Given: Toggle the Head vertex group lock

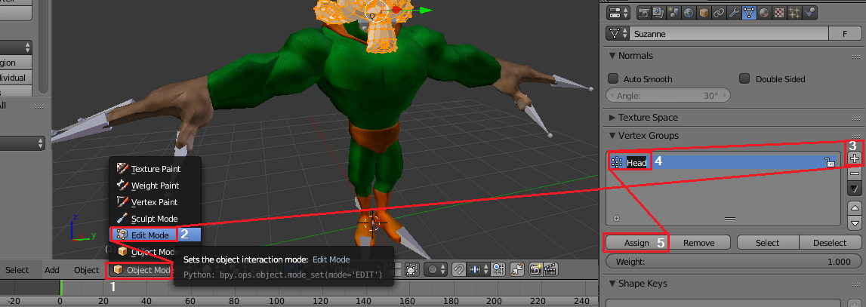Looking at the screenshot, I should tap(829, 162).
